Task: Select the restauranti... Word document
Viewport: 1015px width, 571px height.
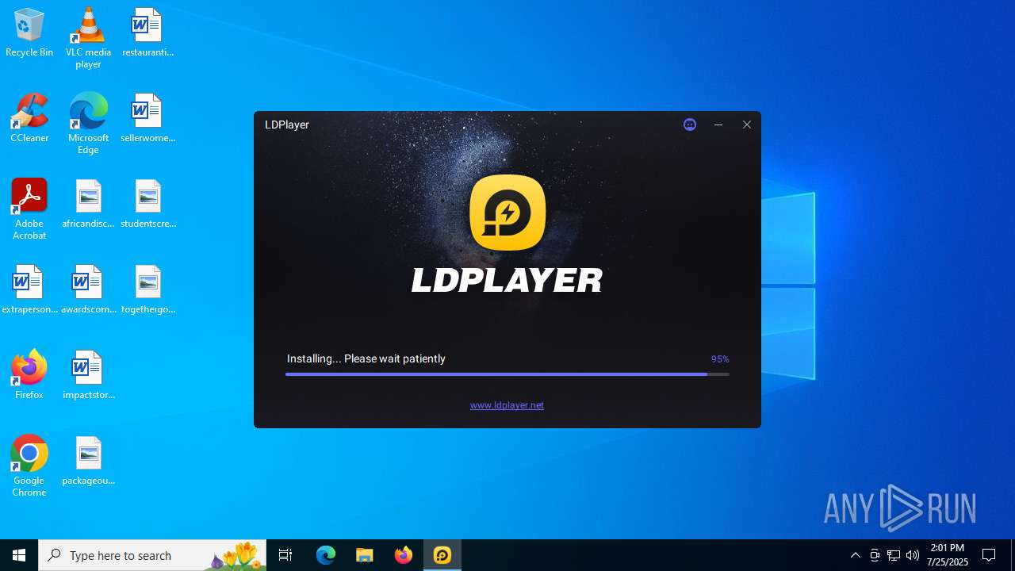Action: pos(147,33)
